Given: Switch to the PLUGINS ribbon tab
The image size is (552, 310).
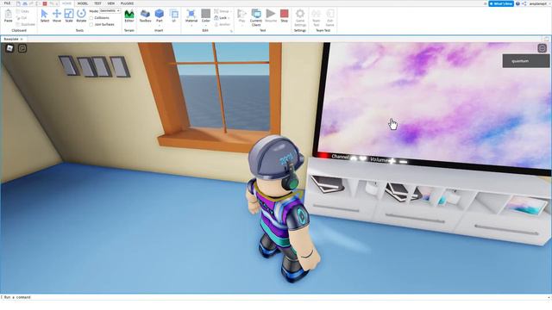Looking at the screenshot, I should tap(127, 3).
